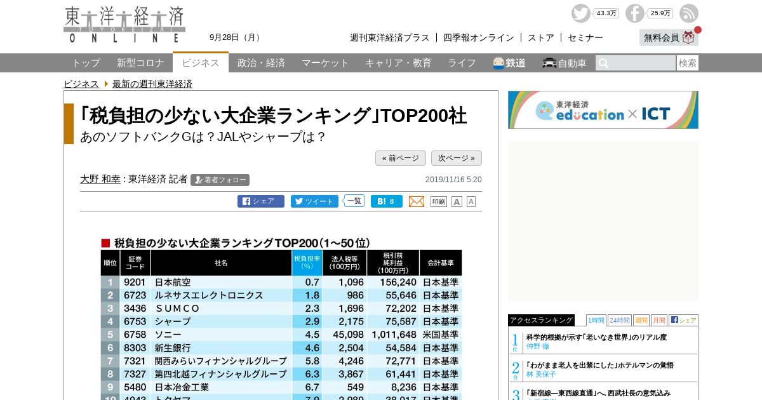Image resolution: width=762 pixels, height=400 pixels.
Task: Open the Facebook page icon in the header
Action: (x=634, y=13)
